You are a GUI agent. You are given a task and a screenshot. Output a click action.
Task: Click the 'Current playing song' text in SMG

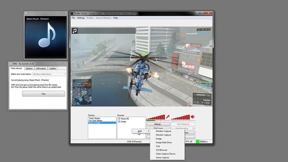pyautogui.click(x=30, y=80)
